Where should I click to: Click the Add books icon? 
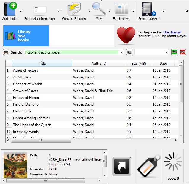click(10, 9)
